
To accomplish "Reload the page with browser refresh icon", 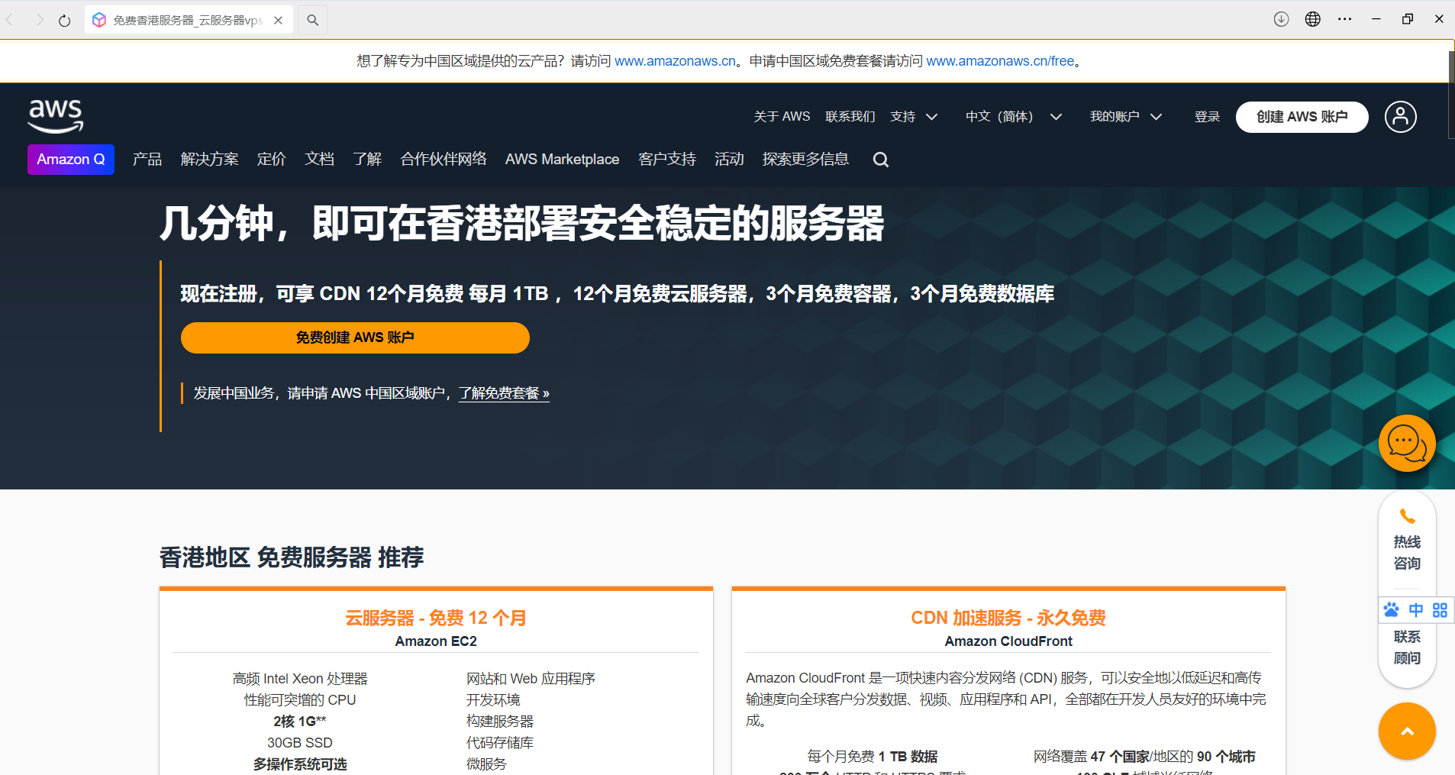I will click(65, 21).
